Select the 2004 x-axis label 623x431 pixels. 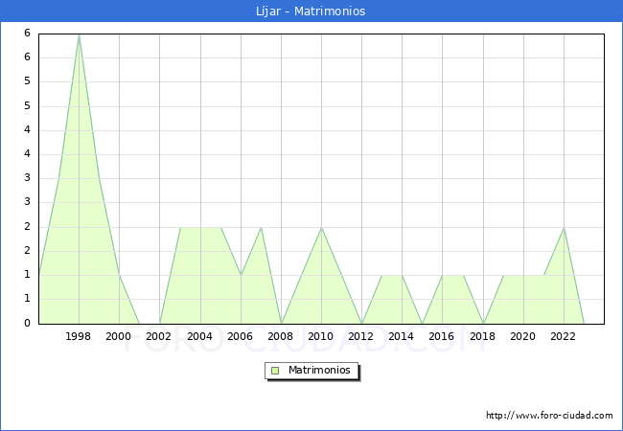[x=200, y=336]
